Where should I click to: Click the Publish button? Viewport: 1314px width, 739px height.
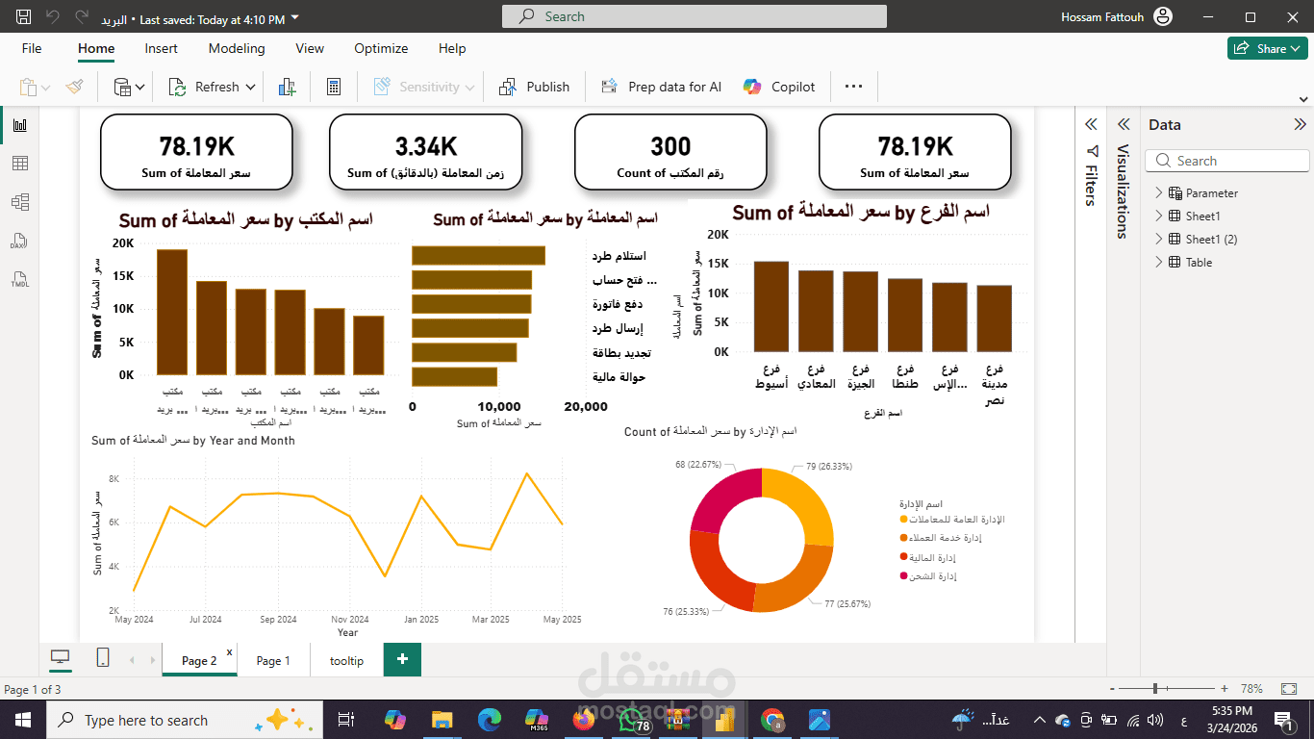tap(534, 86)
